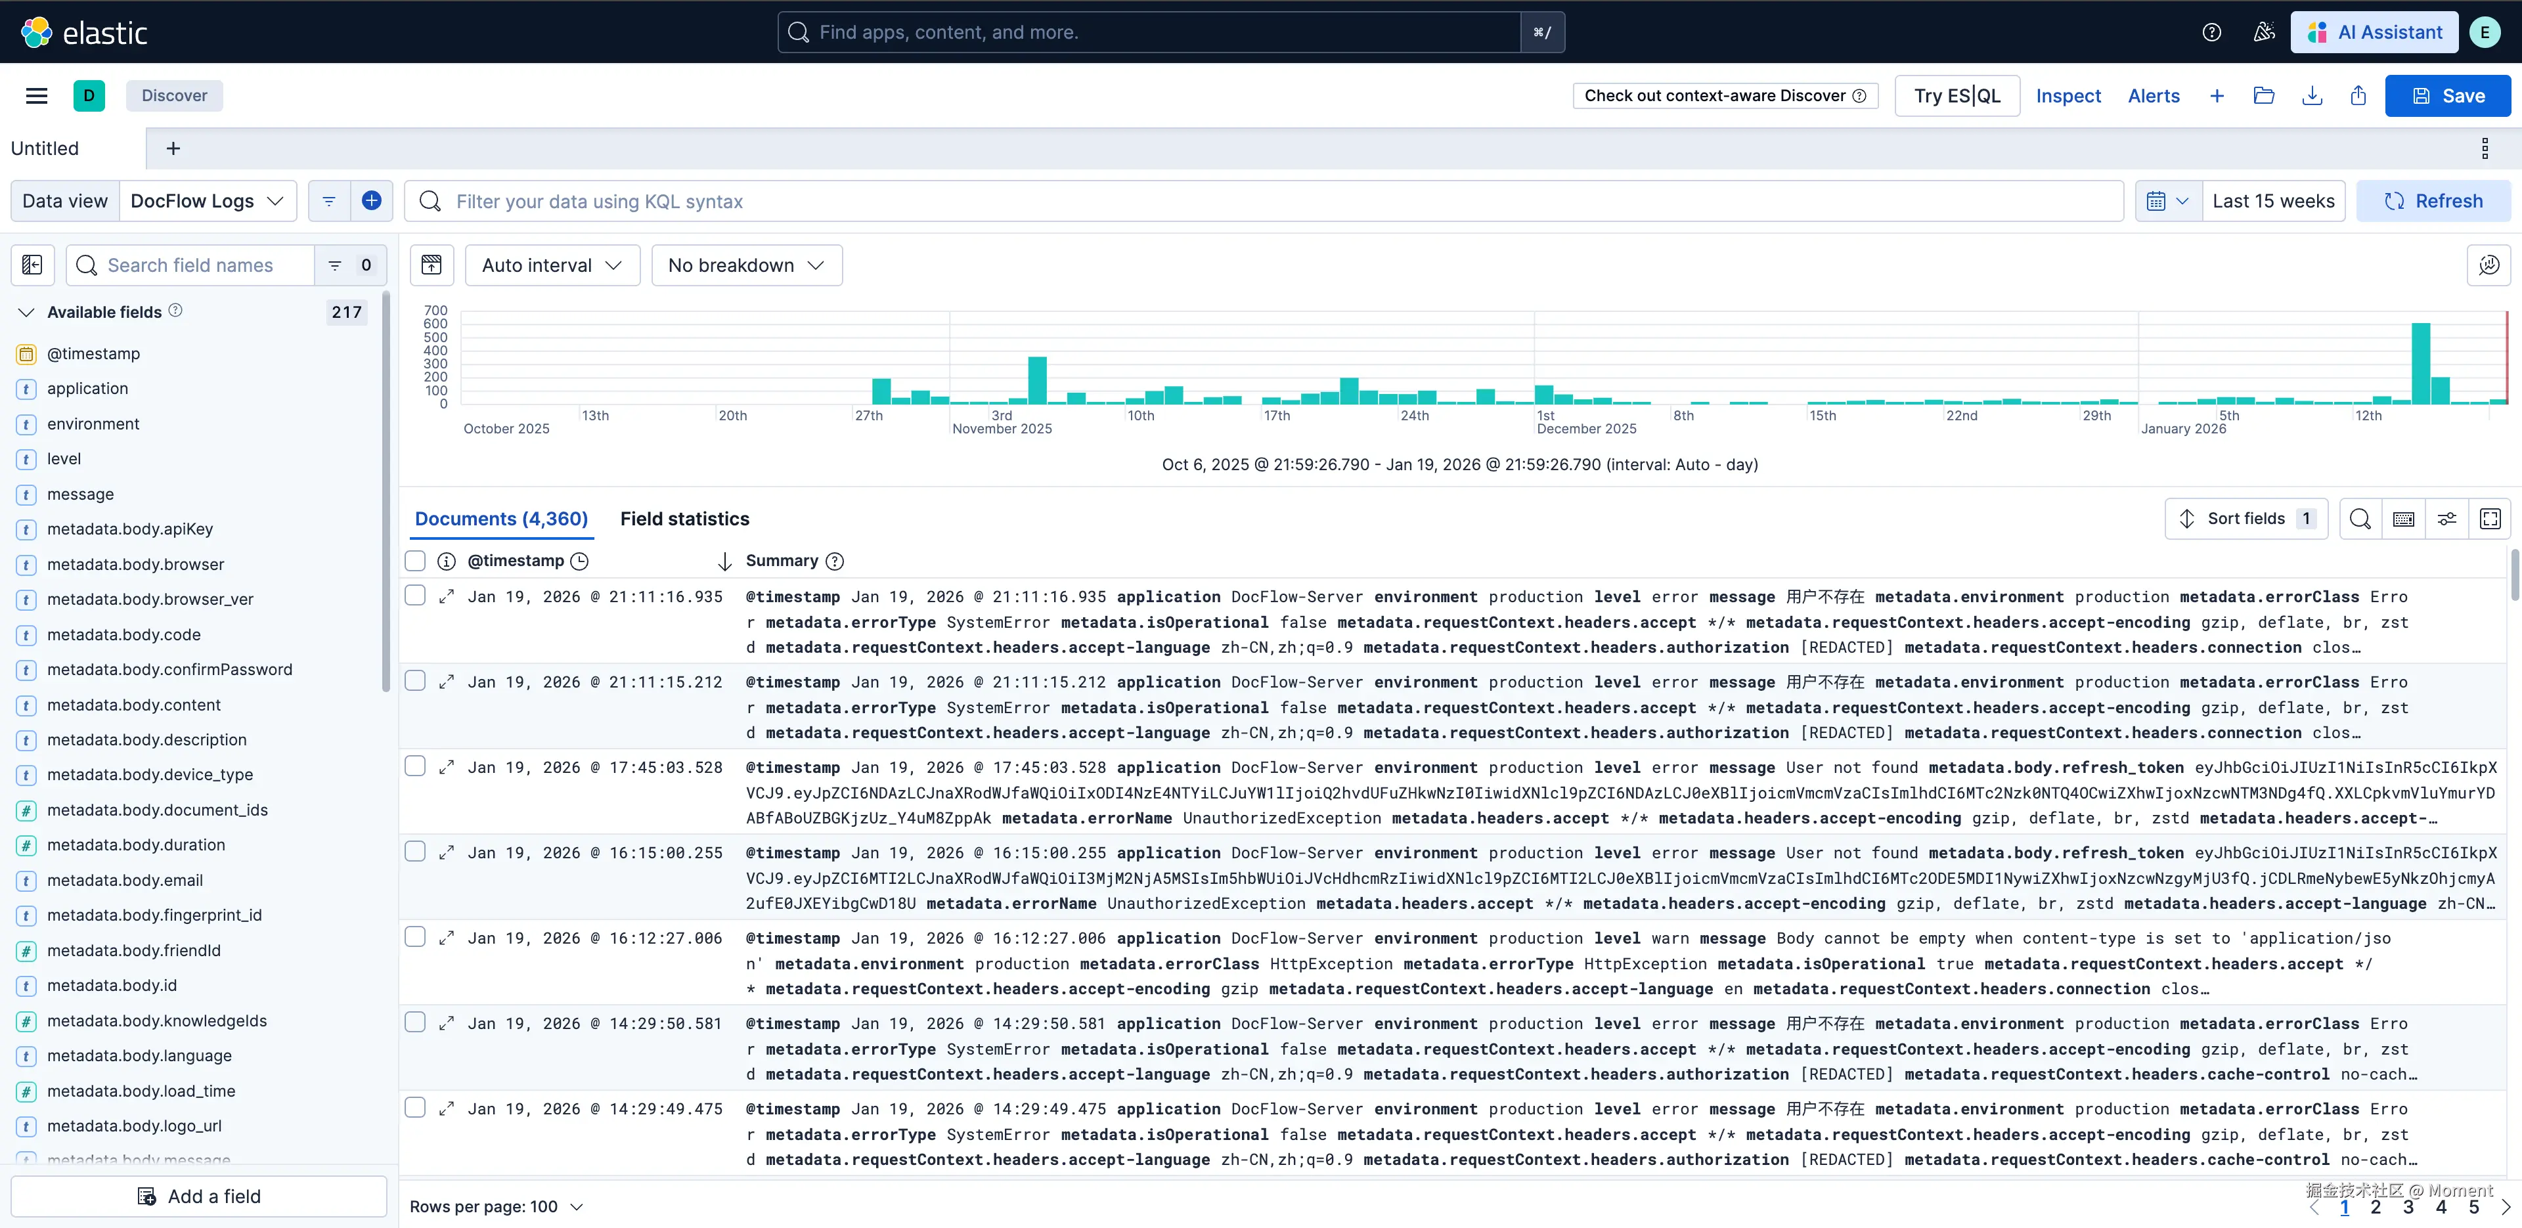This screenshot has height=1228, width=2522.
Task: Open the Inspect menu item
Action: tap(2068, 95)
